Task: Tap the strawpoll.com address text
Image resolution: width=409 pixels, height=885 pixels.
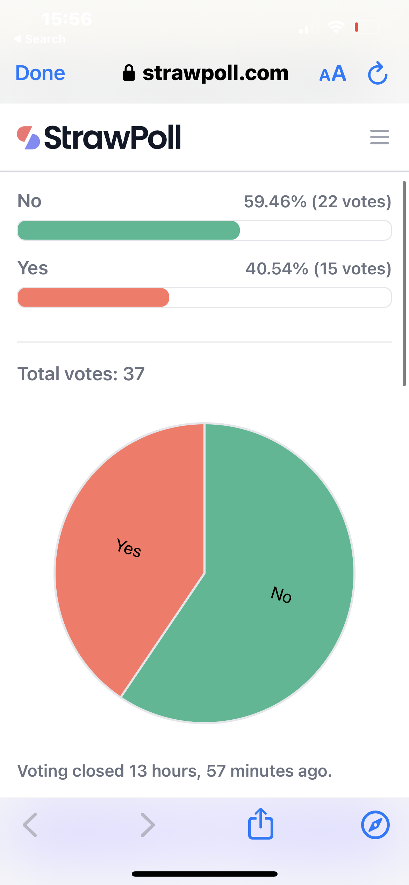Action: click(x=216, y=73)
